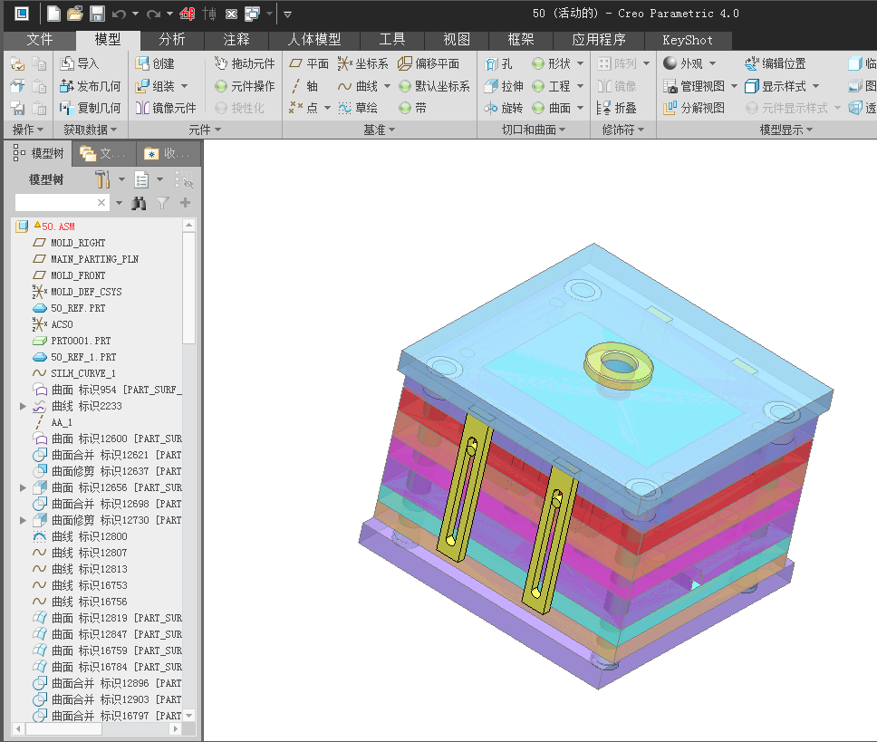The height and width of the screenshot is (742, 877).
Task: Open the 组装 assemble dropdown arrow
Action: [184, 86]
